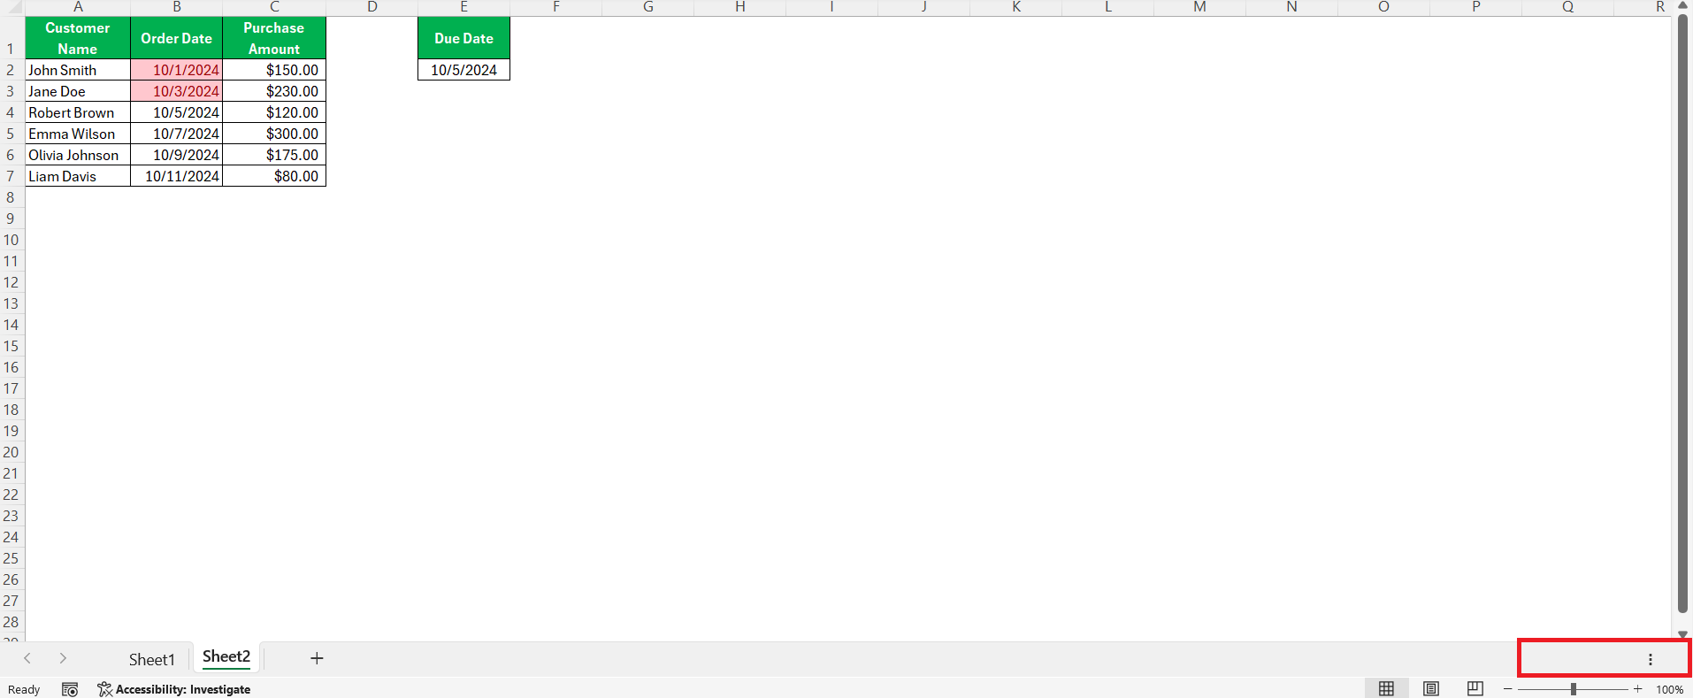1693x698 pixels.
Task: Click the $300.00 amount cell
Action: pyautogui.click(x=274, y=134)
